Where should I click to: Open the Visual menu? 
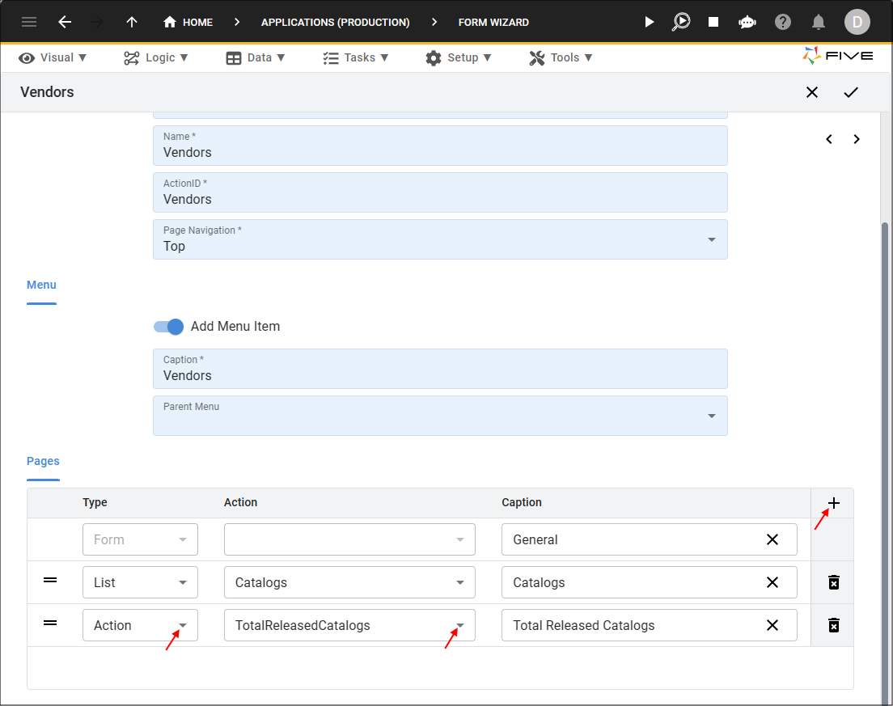click(x=53, y=57)
